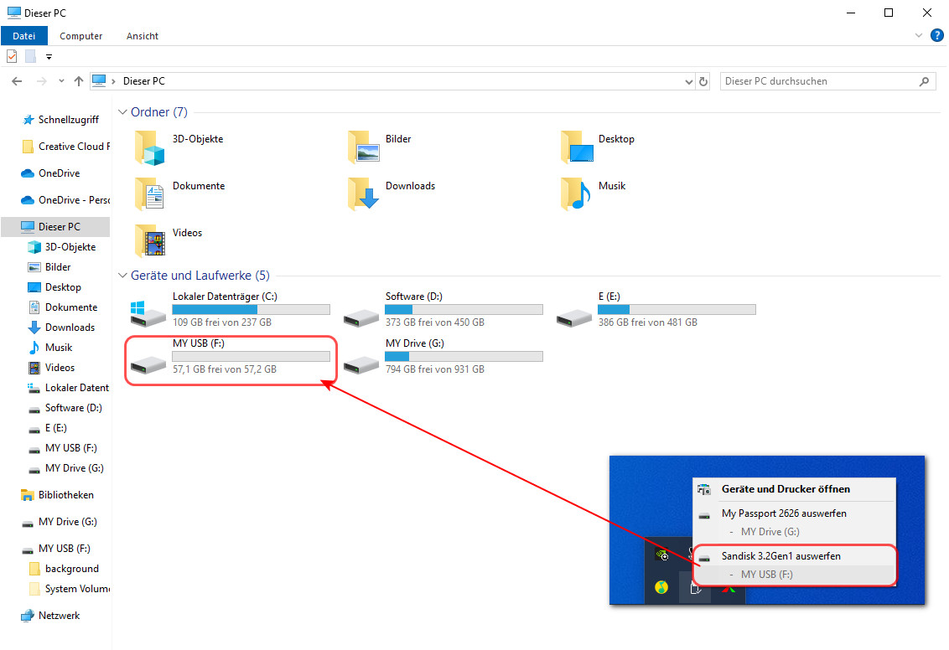Image resolution: width=949 pixels, height=650 pixels.
Task: Click the search magnifier icon
Action: pos(924,81)
